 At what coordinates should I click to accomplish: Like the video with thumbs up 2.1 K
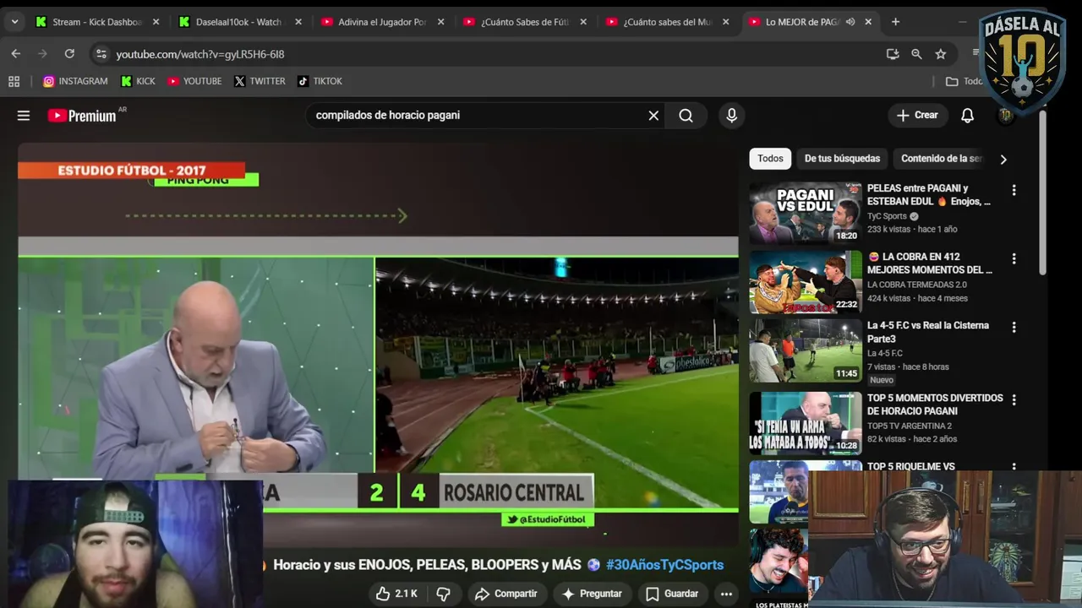coord(396,594)
